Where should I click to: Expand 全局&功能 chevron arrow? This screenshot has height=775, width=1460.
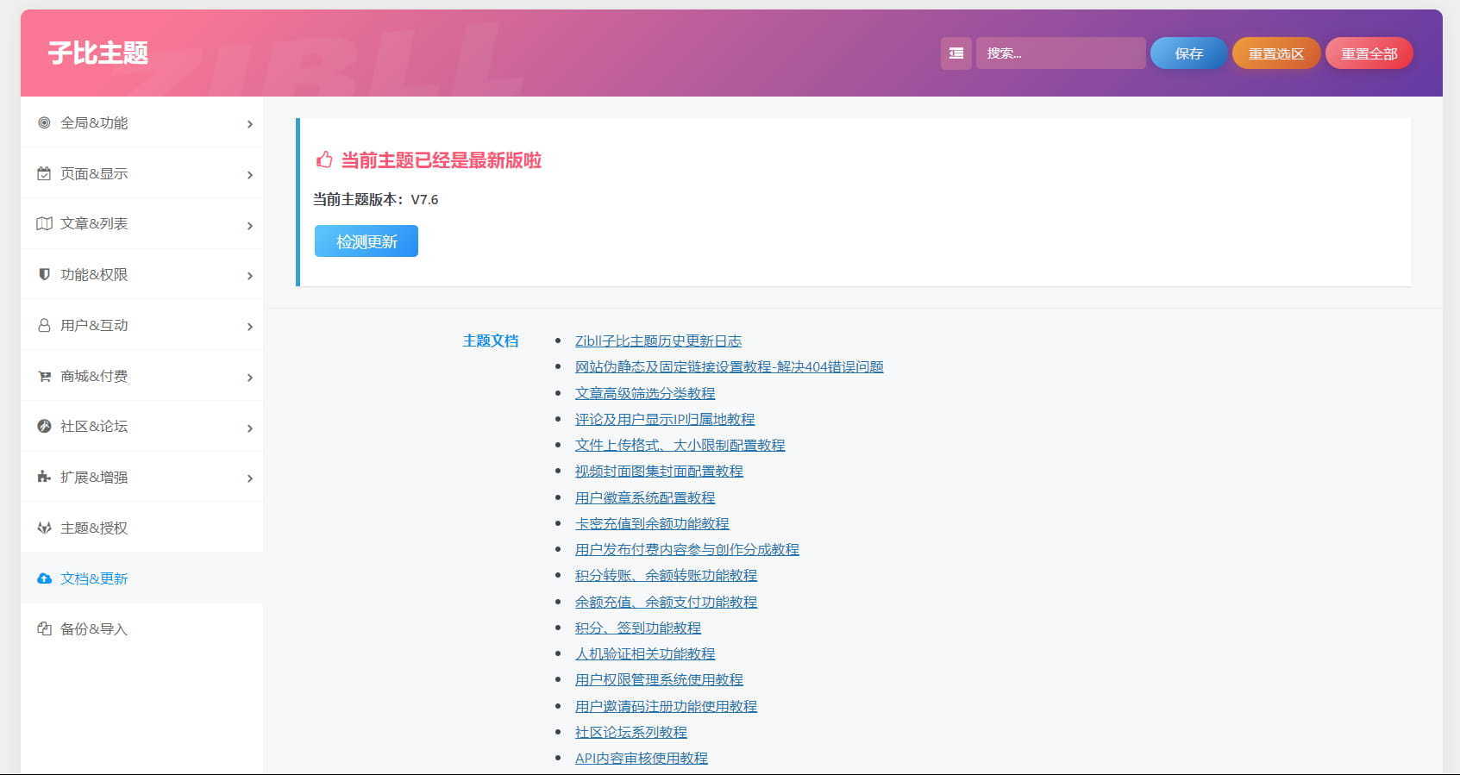pyautogui.click(x=250, y=124)
